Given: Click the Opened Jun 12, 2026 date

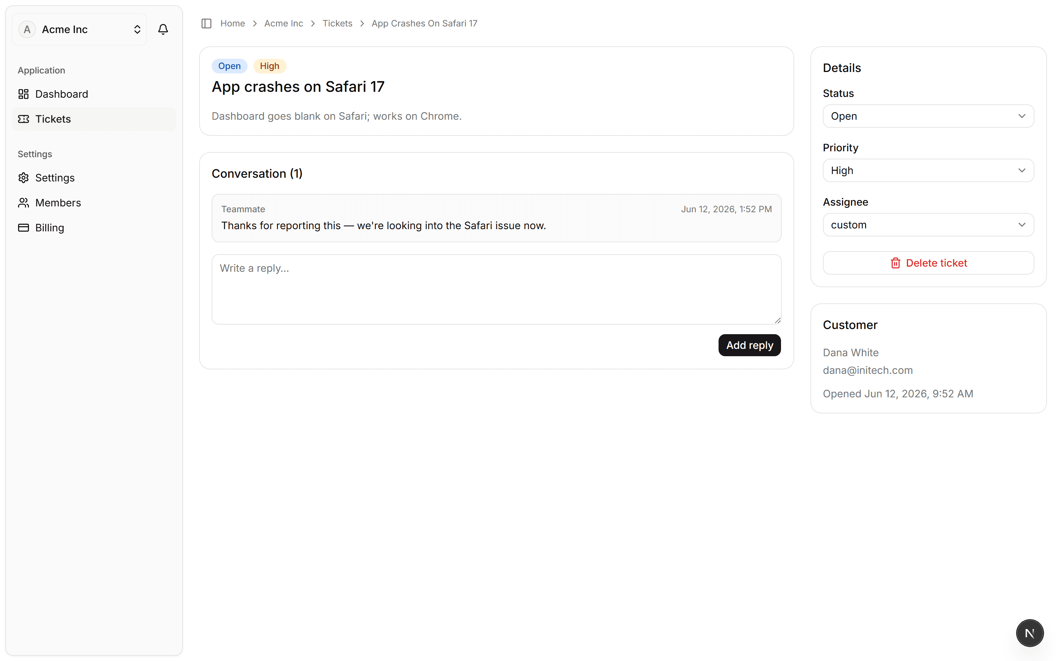Looking at the screenshot, I should coord(897,393).
